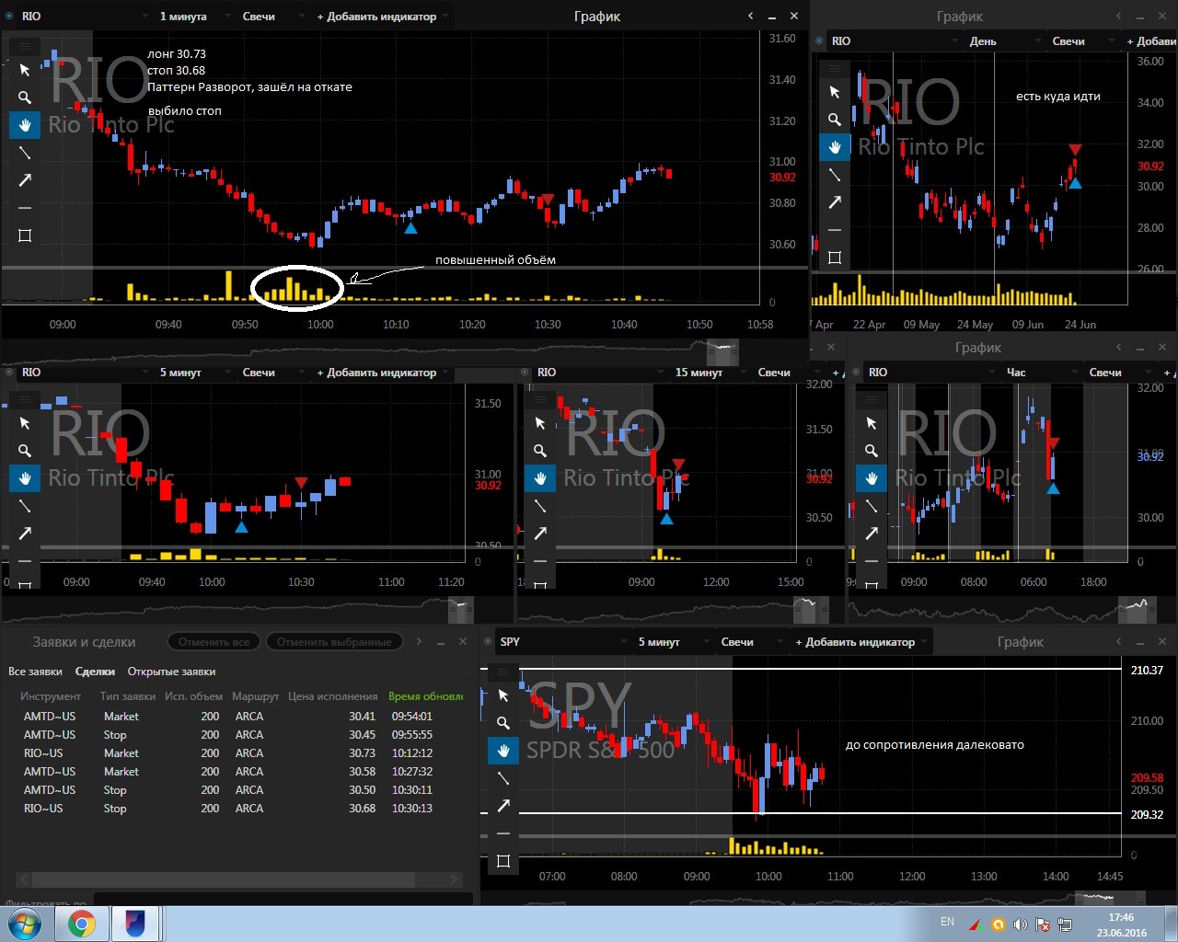
Task: Select the cursor tool in RIO daily chart
Action: [835, 92]
